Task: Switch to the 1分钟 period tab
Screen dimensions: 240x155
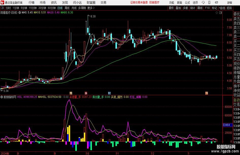Action: pyautogui.click(x=15, y=8)
